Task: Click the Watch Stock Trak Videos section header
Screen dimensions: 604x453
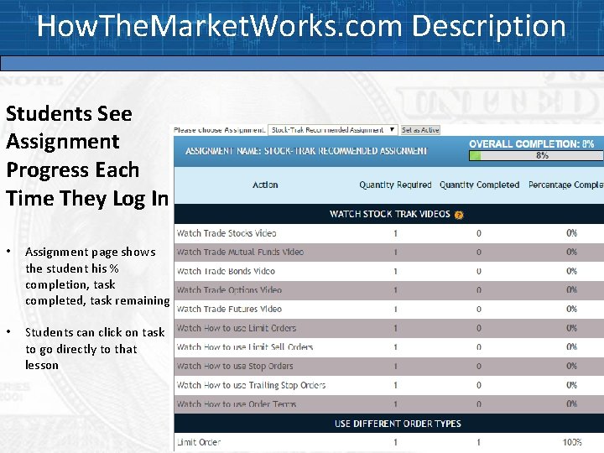Action: pyautogui.click(x=390, y=214)
